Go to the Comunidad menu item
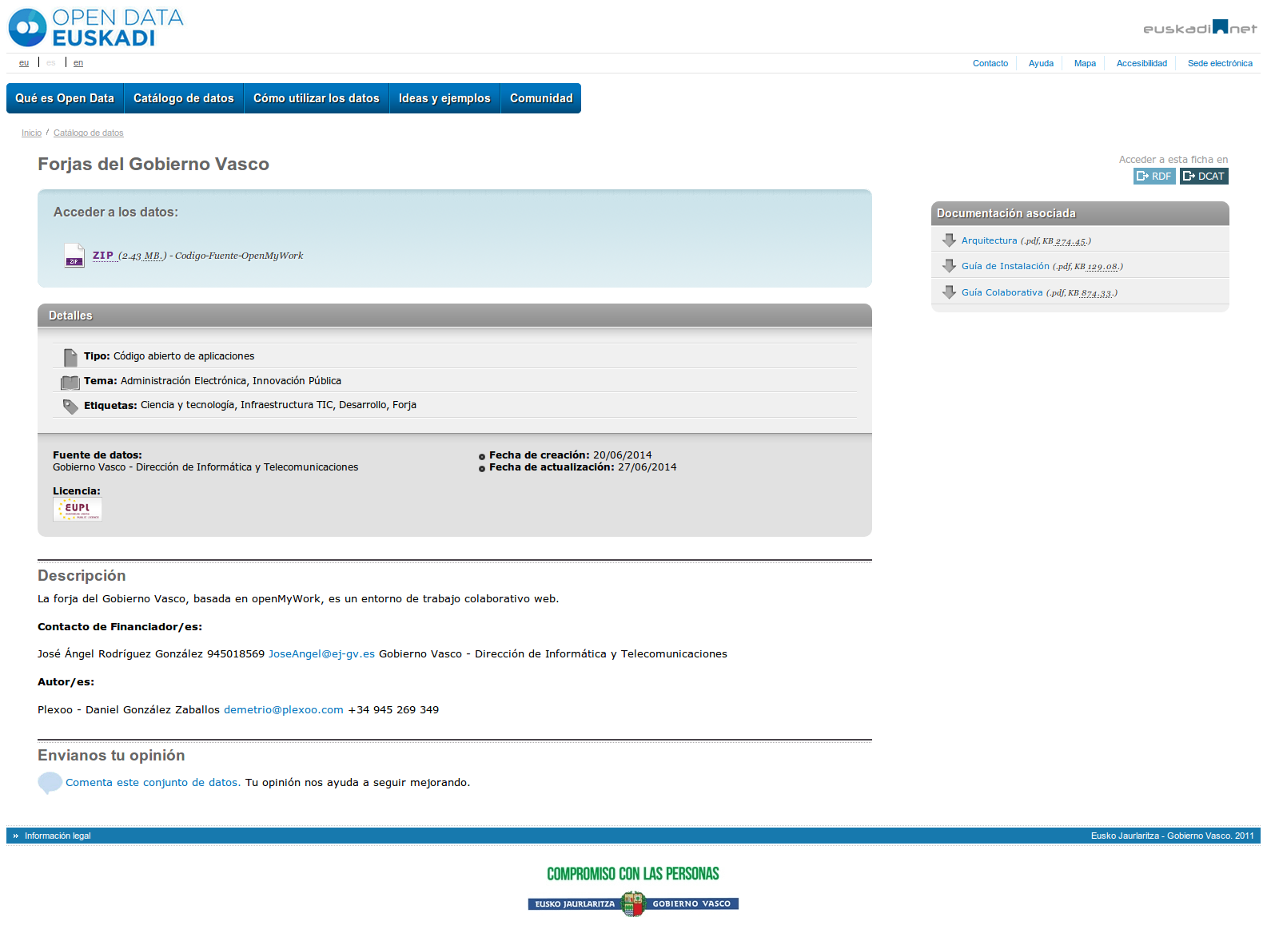The height and width of the screenshot is (945, 1267). pos(541,98)
